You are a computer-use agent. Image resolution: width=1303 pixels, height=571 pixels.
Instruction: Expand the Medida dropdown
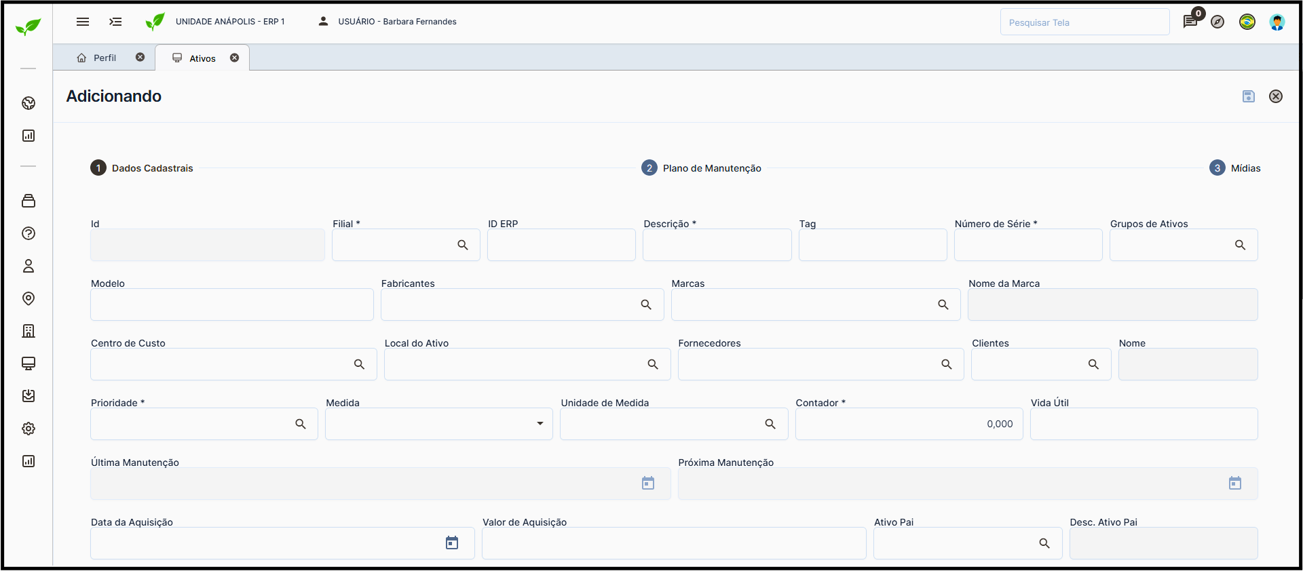point(540,424)
